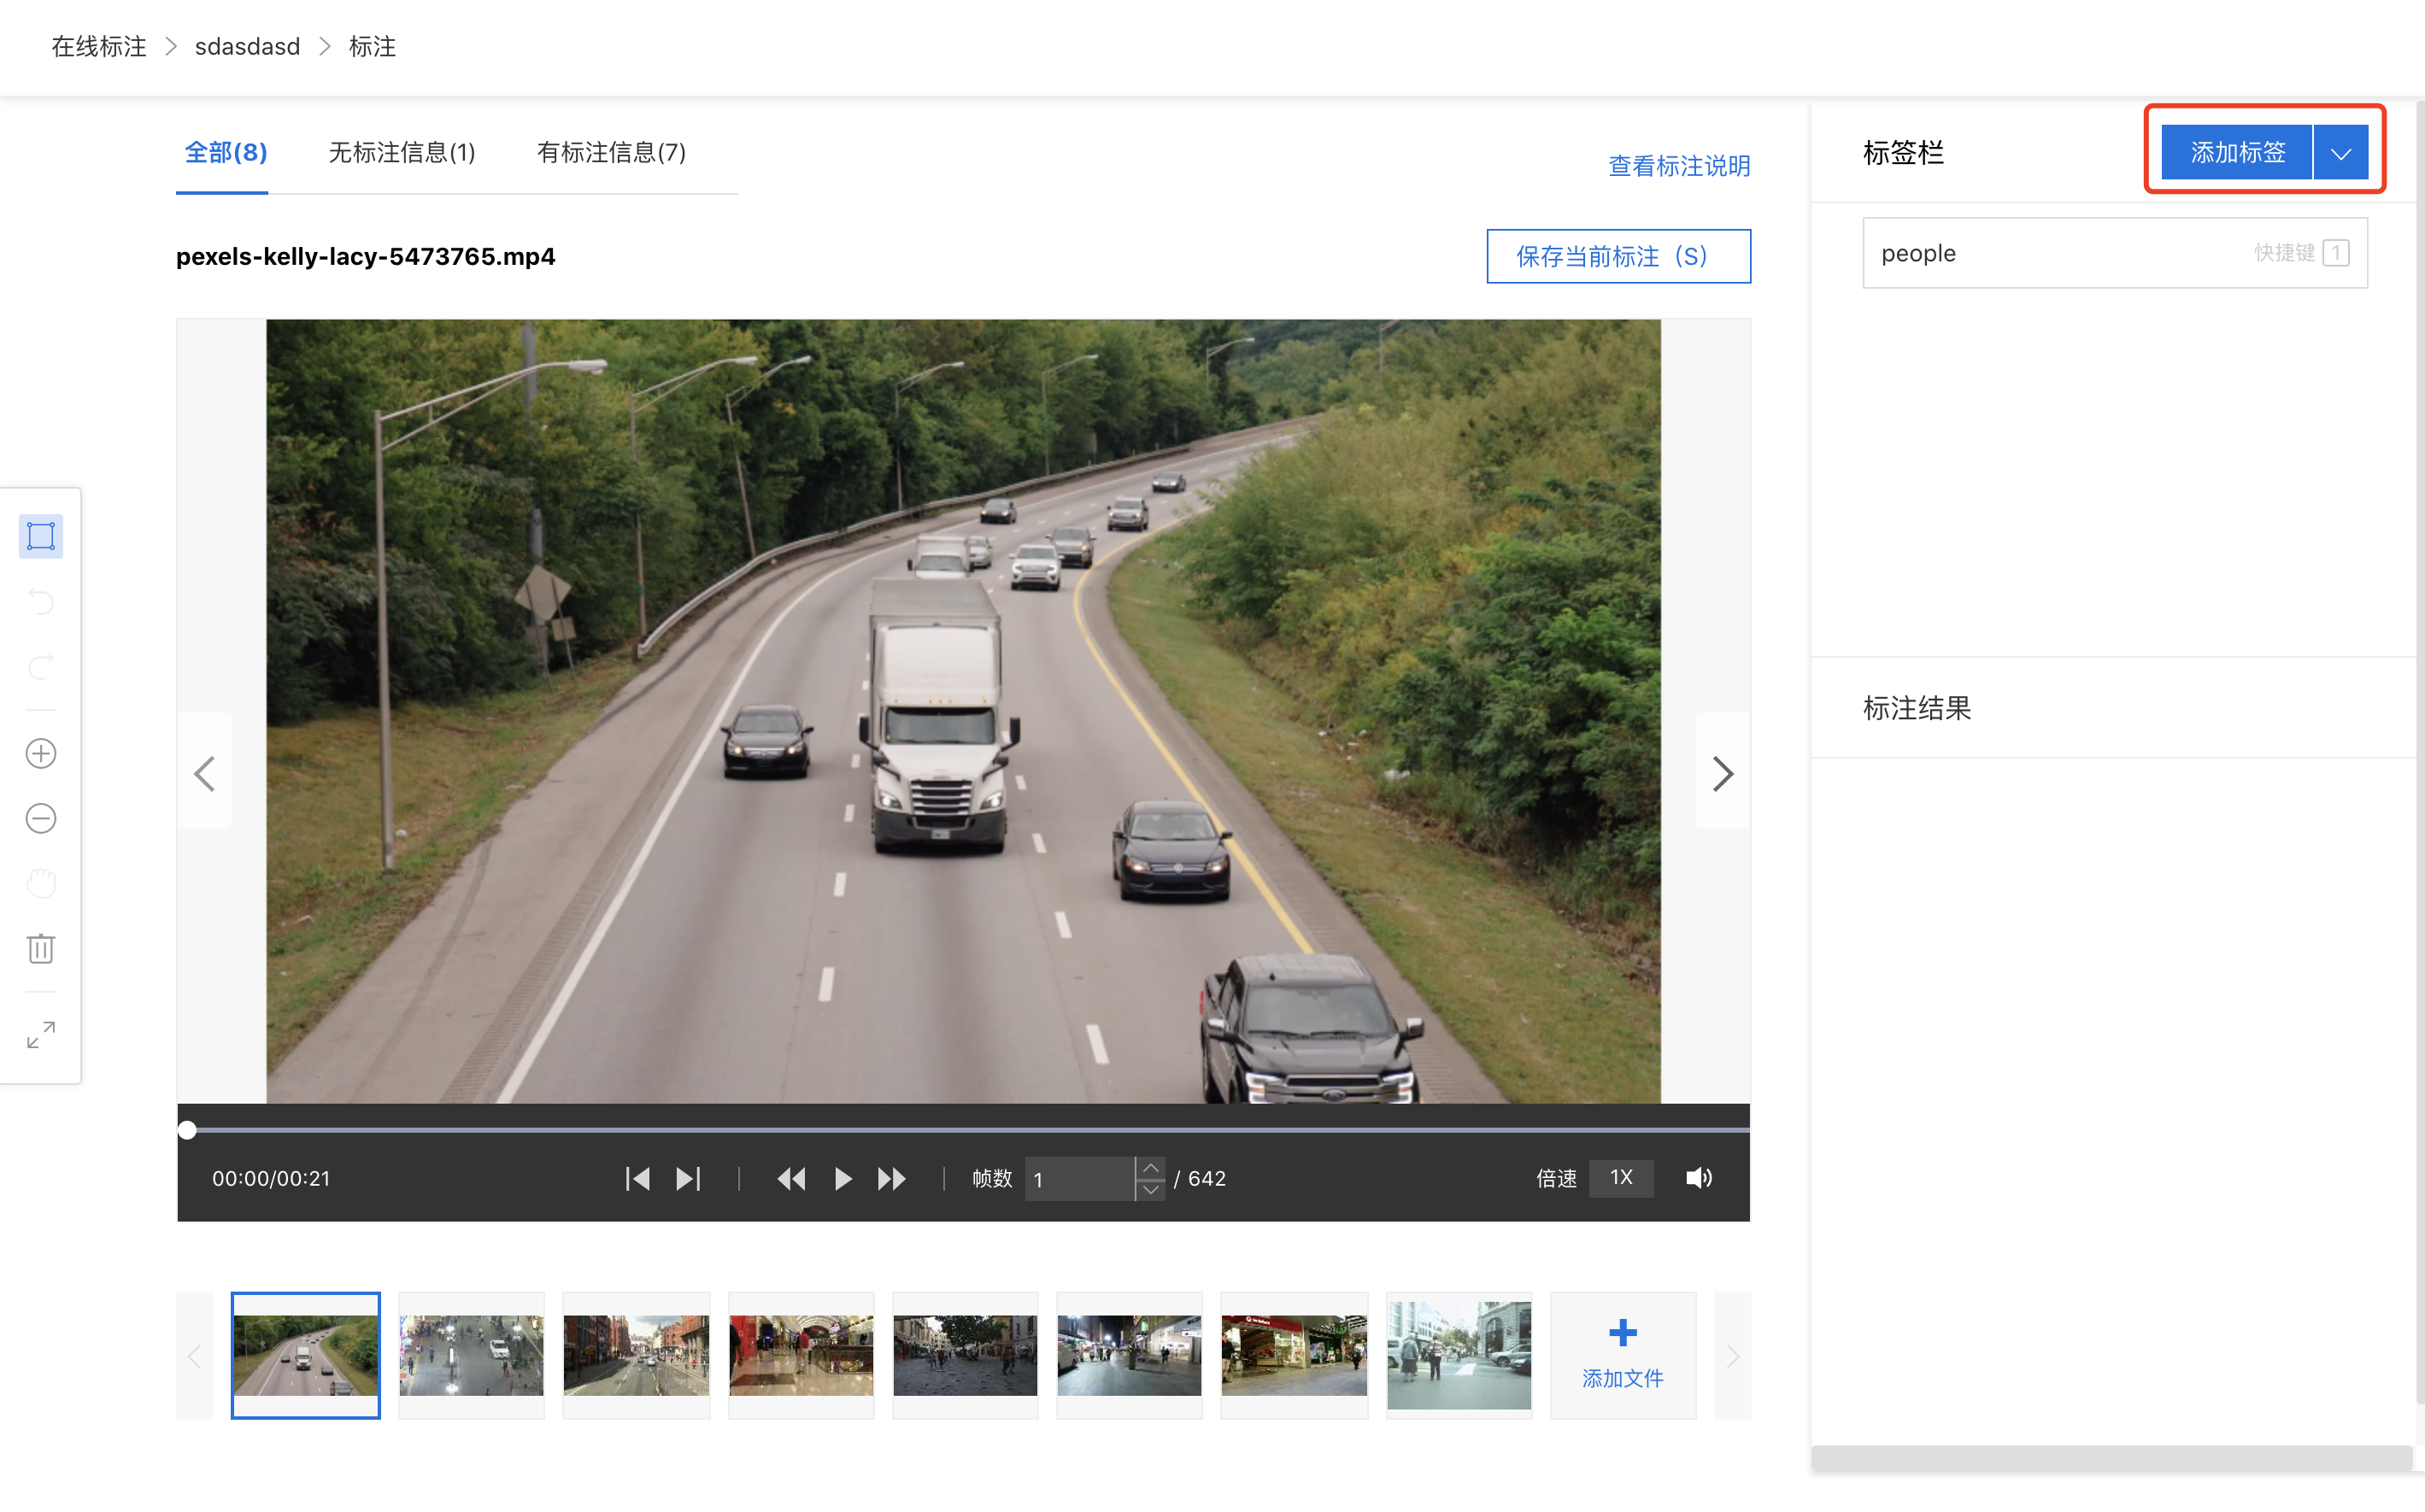Image resolution: width=2425 pixels, height=1512 pixels.
Task: Open the dropdown arrow beside 添加标签
Action: coord(2340,153)
